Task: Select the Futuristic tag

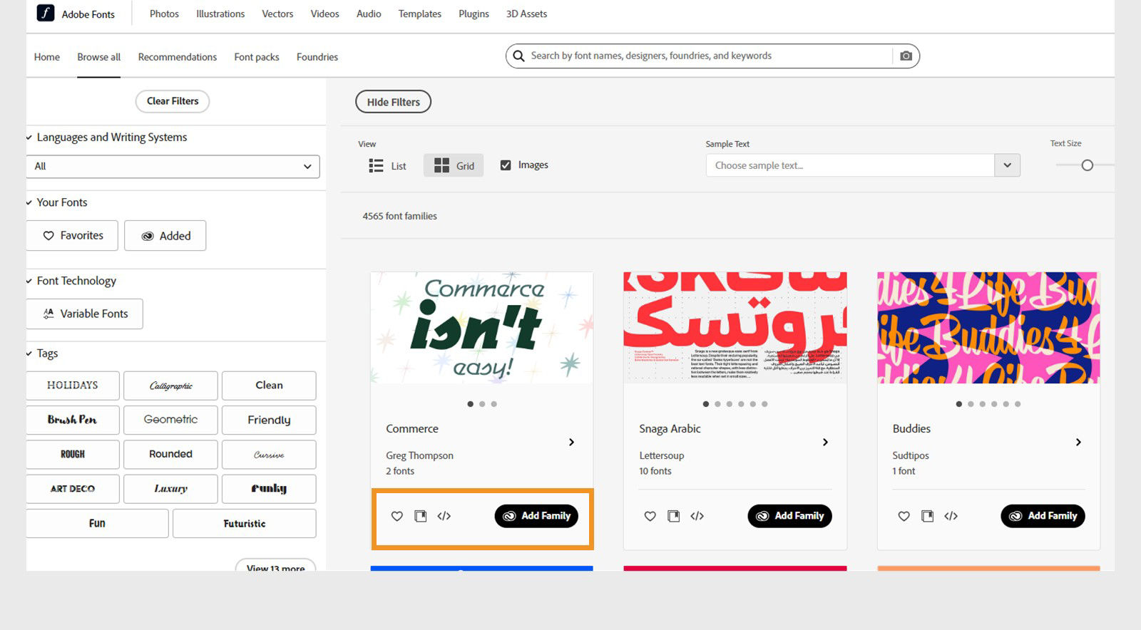Action: [245, 523]
